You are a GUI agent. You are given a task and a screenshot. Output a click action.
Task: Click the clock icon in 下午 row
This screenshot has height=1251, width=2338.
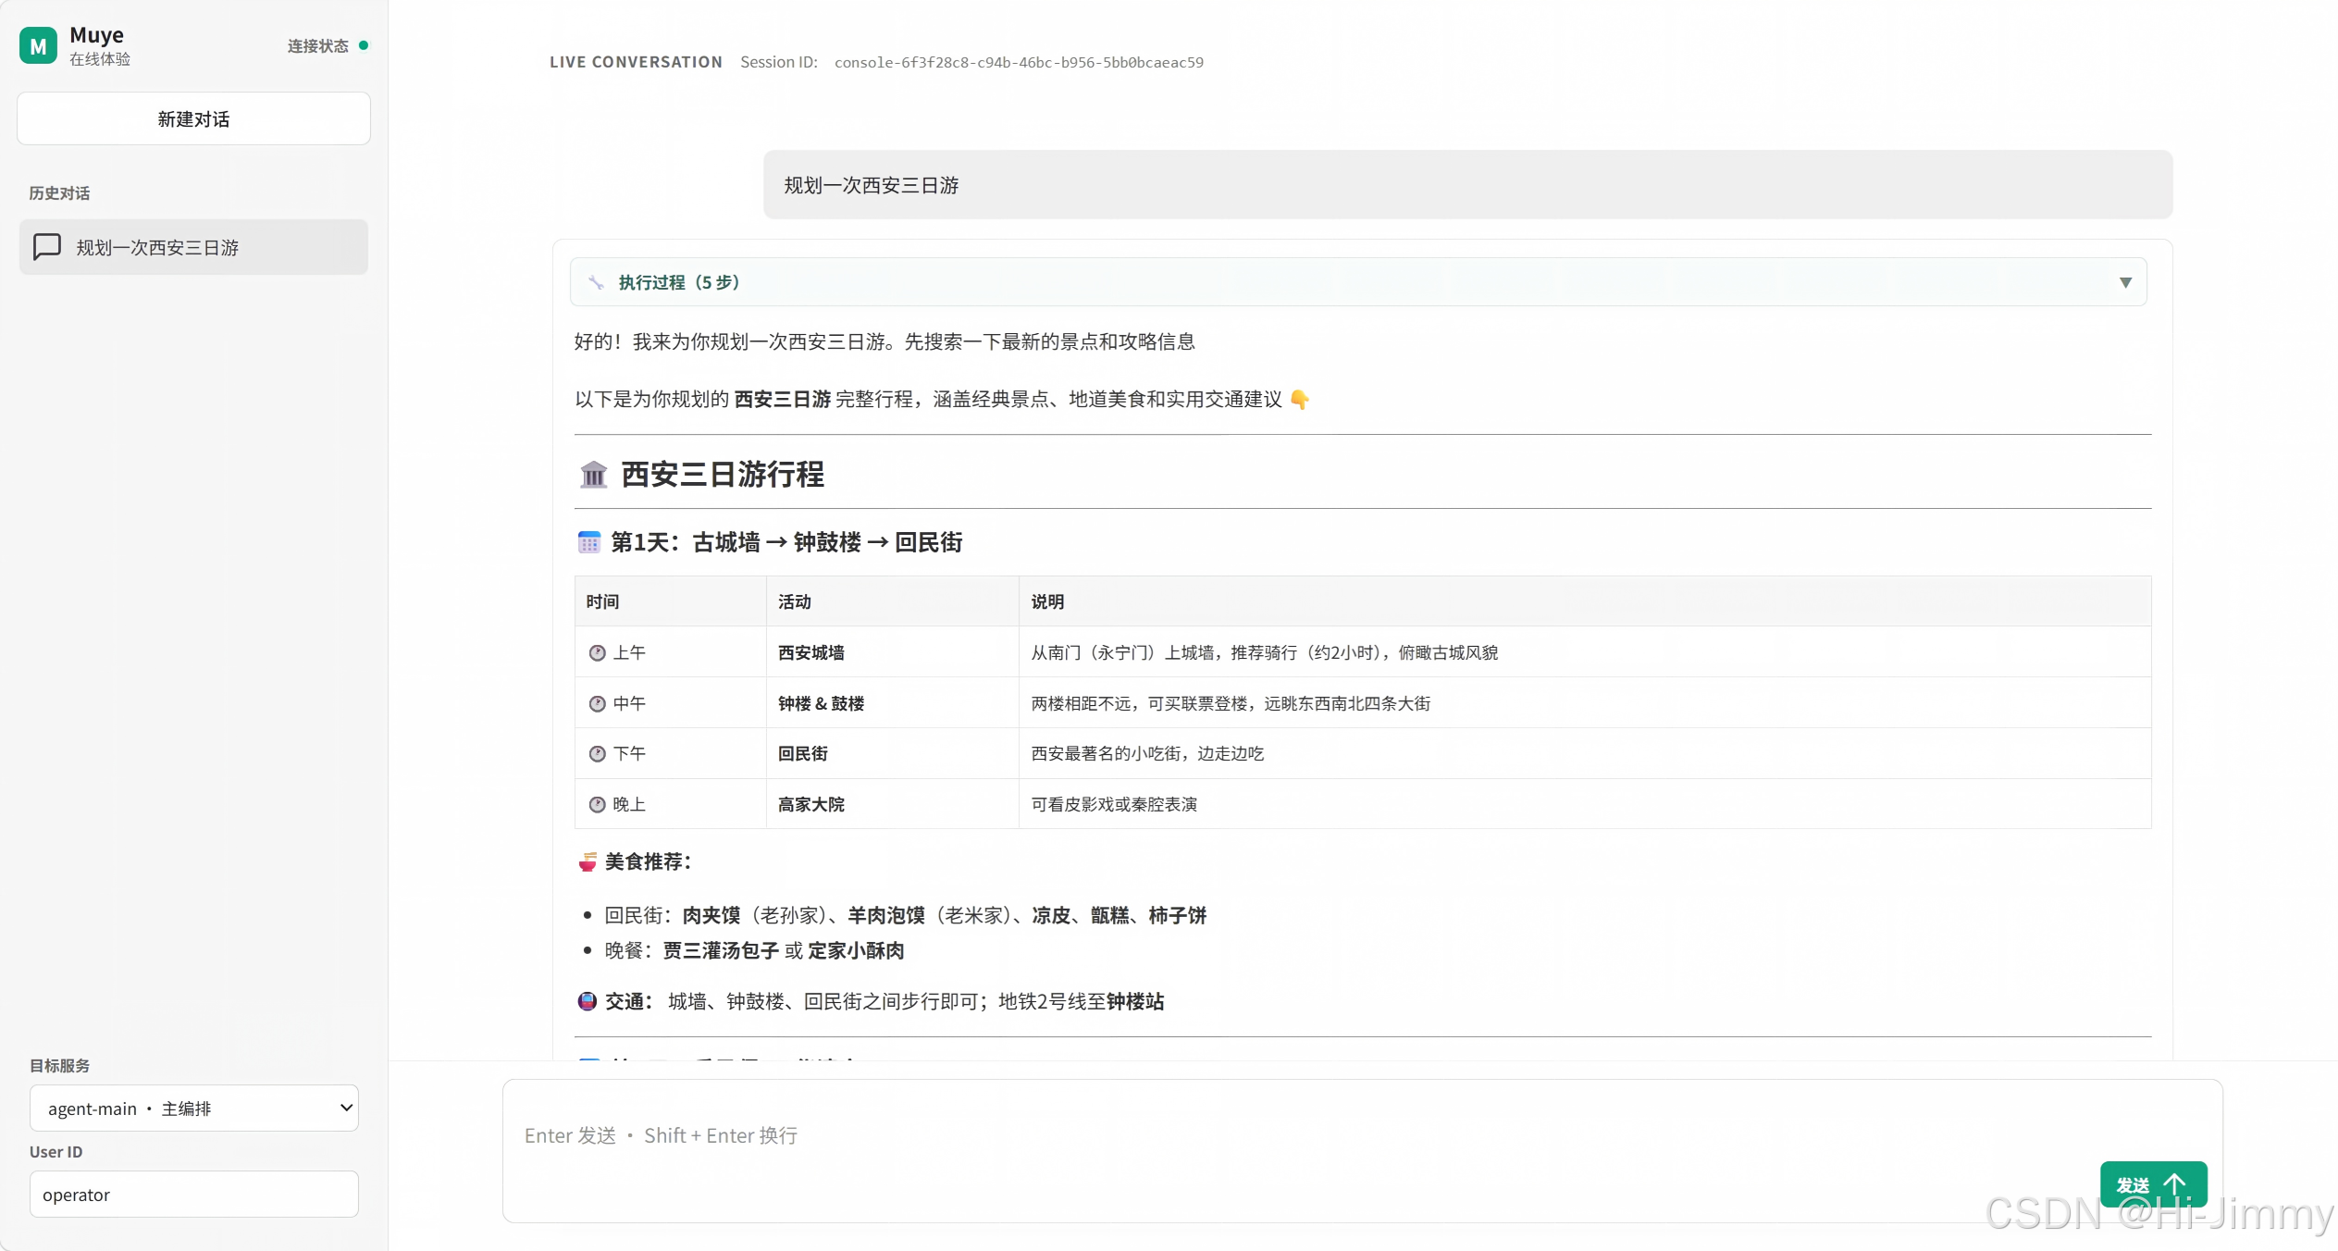coord(597,754)
